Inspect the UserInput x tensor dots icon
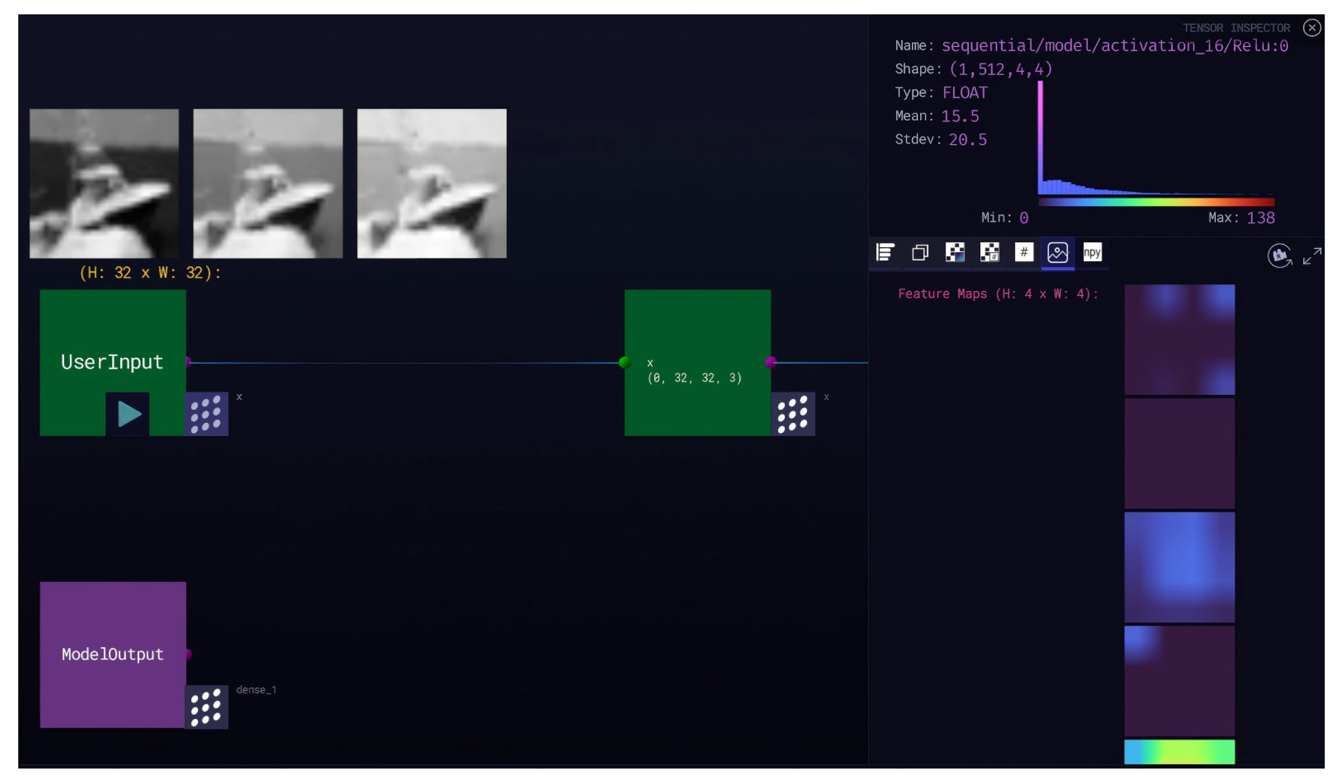1338x784 pixels. pyautogui.click(x=206, y=414)
